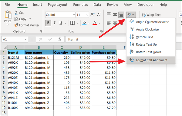182x116 pixels.
Task: Expand the Paste options arrow
Action: point(8,25)
